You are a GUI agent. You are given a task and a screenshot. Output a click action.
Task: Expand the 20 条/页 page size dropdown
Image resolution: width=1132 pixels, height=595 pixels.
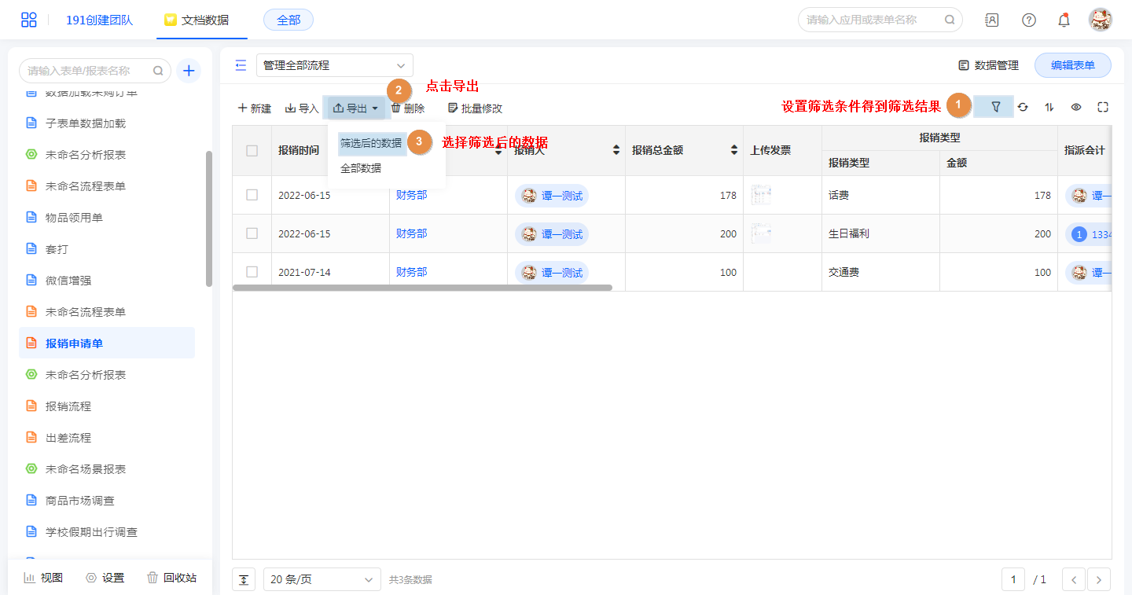click(x=322, y=580)
